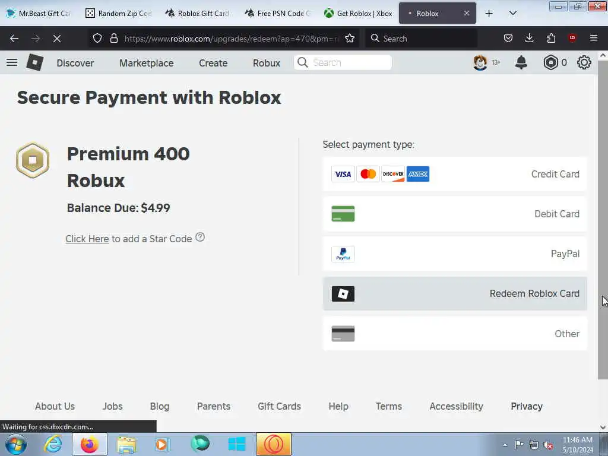The image size is (608, 456).
Task: Select Debit Card payment type
Action: [x=455, y=214]
